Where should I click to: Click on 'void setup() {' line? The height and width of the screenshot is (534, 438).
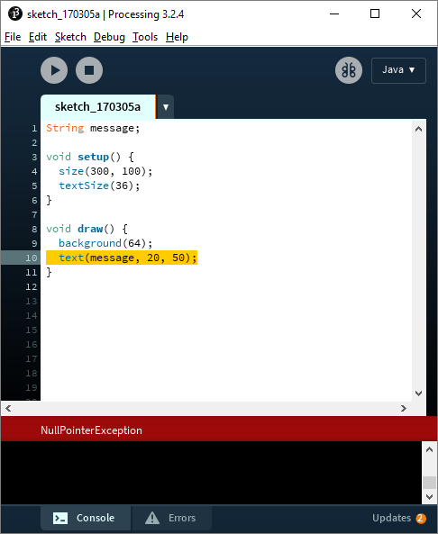pyautogui.click(x=90, y=157)
